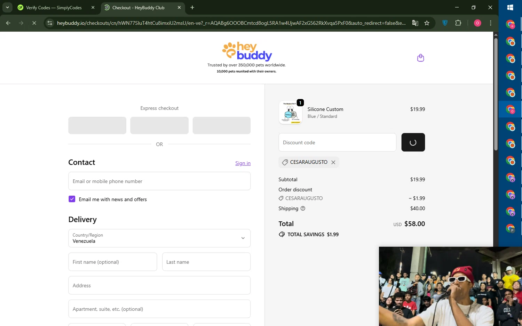
Task: Focus the Discount code input
Action: (x=337, y=142)
